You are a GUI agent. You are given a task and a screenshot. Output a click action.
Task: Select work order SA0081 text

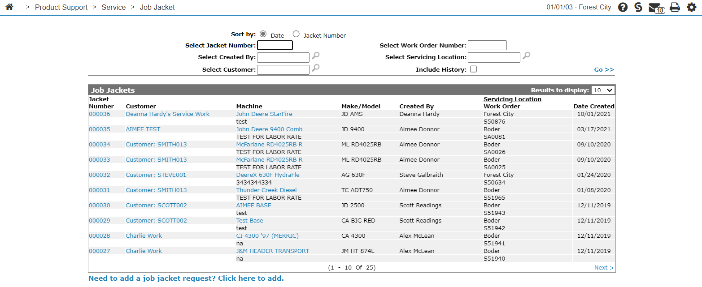[x=494, y=137]
